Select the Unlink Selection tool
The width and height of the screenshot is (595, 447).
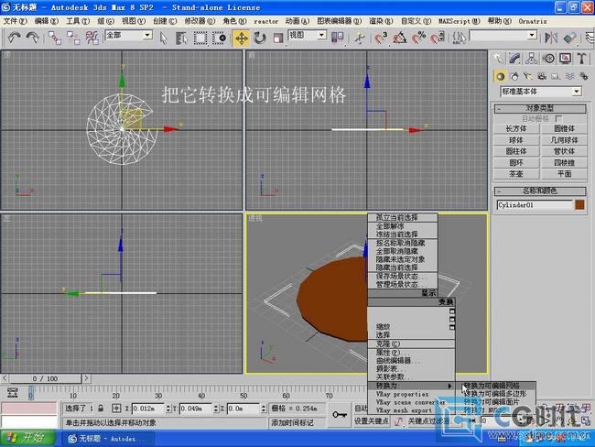(x=73, y=38)
